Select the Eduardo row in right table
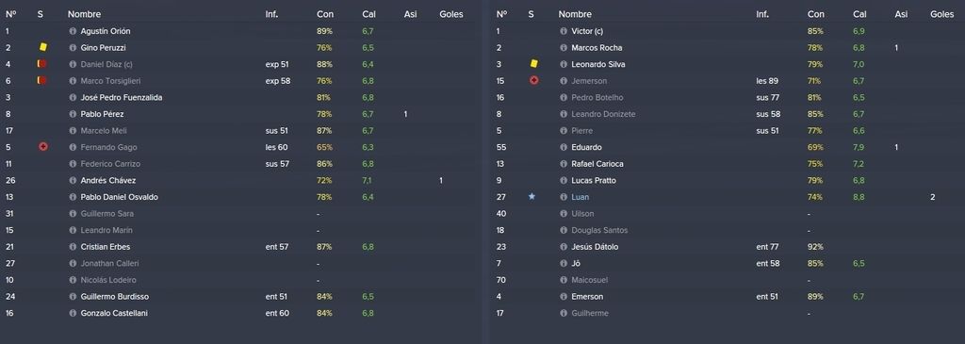This screenshot has height=344, width=965. pos(728,147)
